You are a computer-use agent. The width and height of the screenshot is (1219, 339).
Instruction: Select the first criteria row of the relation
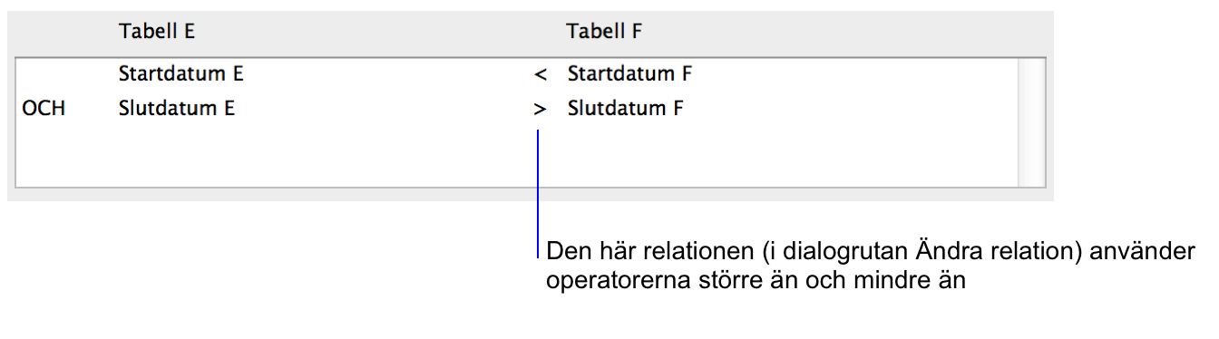517,74
